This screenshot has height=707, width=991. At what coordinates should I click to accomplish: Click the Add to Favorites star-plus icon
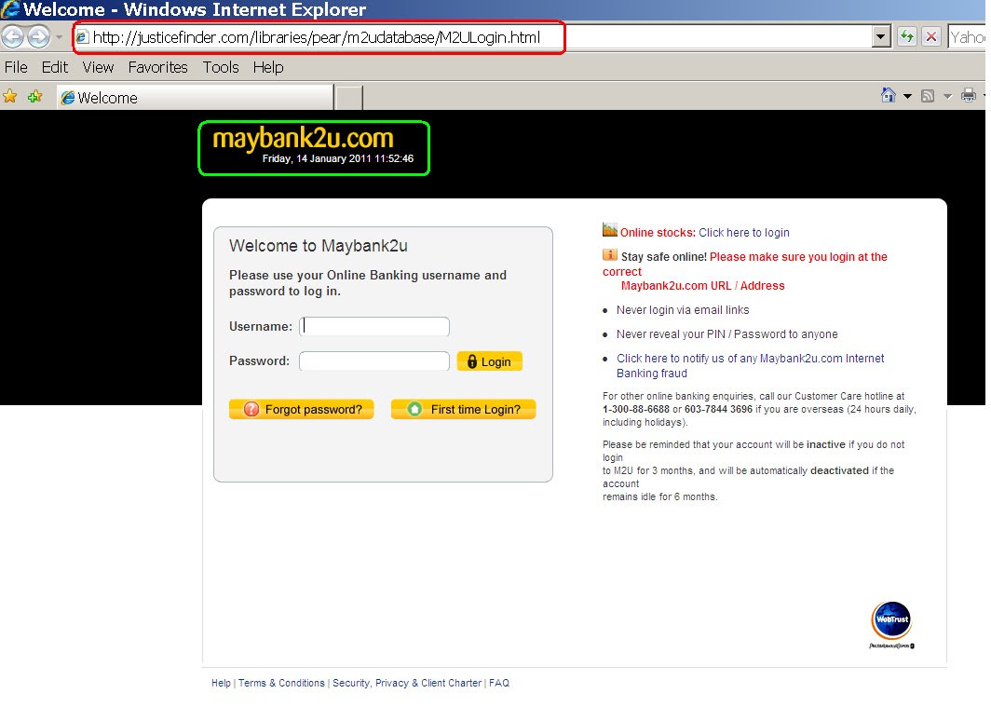pyautogui.click(x=34, y=97)
